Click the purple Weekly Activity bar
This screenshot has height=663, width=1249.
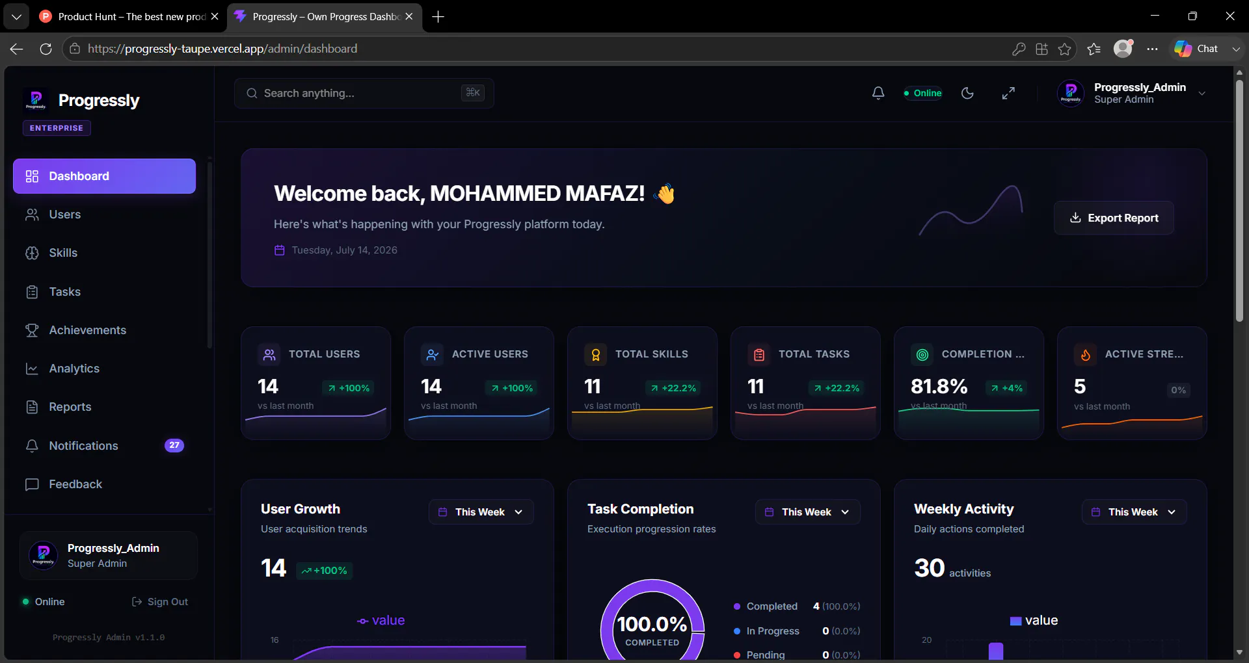[x=996, y=651]
